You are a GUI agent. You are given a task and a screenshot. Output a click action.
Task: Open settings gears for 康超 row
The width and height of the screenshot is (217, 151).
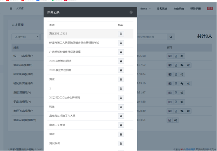[182, 93]
